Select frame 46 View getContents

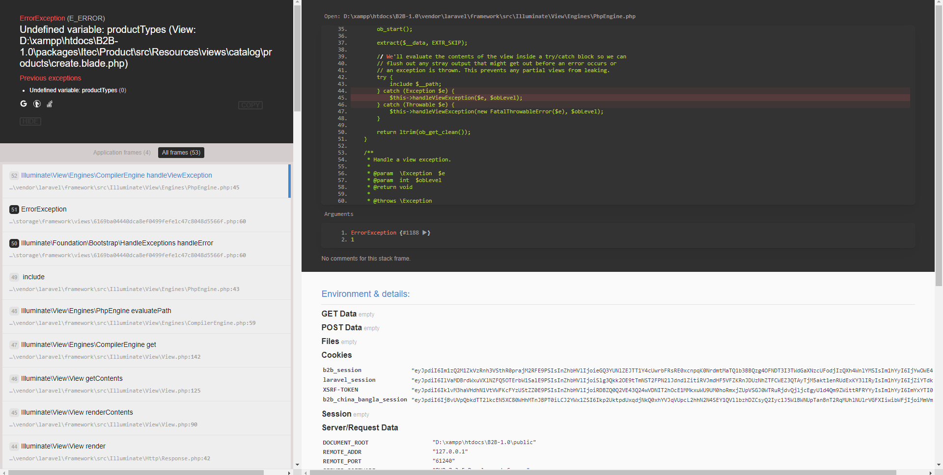(146, 384)
